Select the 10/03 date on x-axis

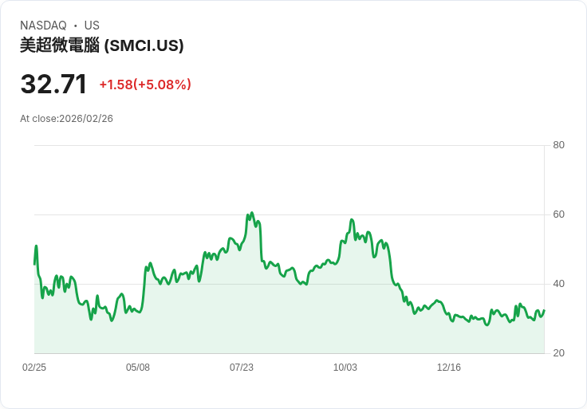coord(345,368)
